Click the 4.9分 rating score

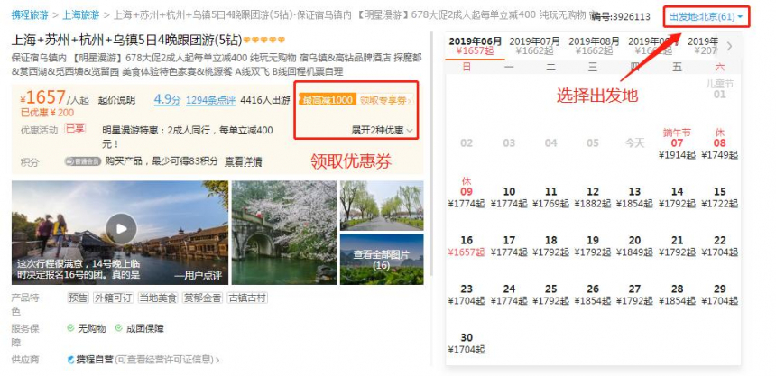tap(167, 99)
